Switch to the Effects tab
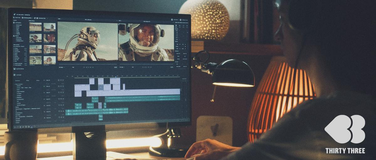 pyautogui.click(x=28, y=80)
